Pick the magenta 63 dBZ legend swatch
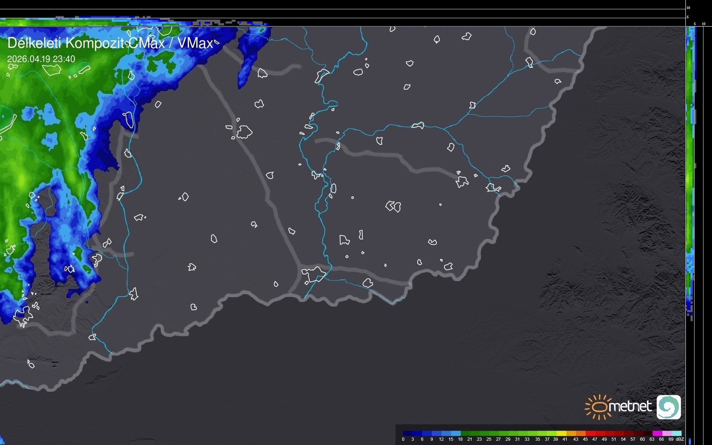The height and width of the screenshot is (445, 712). point(657,433)
